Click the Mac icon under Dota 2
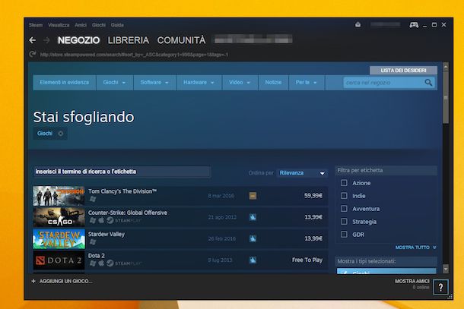Screen dimensions: 464x309 (101, 263)
